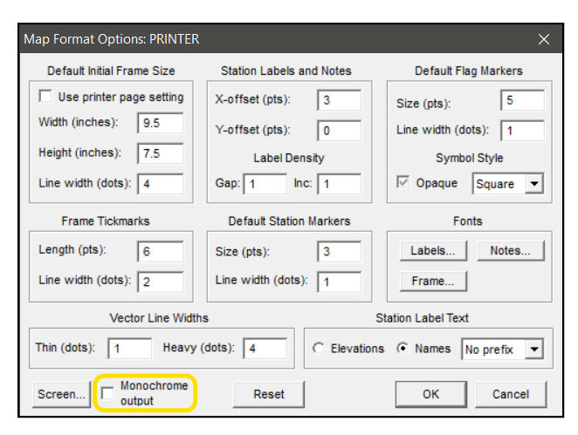Click Frame Size Line width field
Image resolution: width=578 pixels, height=435 pixels.
[161, 184]
